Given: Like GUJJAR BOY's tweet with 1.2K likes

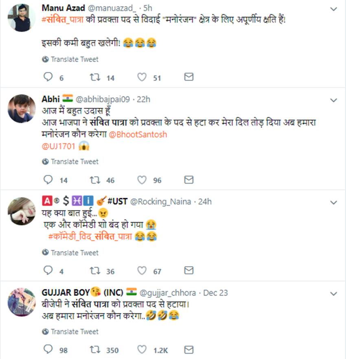Looking at the screenshot, I should tap(142, 350).
